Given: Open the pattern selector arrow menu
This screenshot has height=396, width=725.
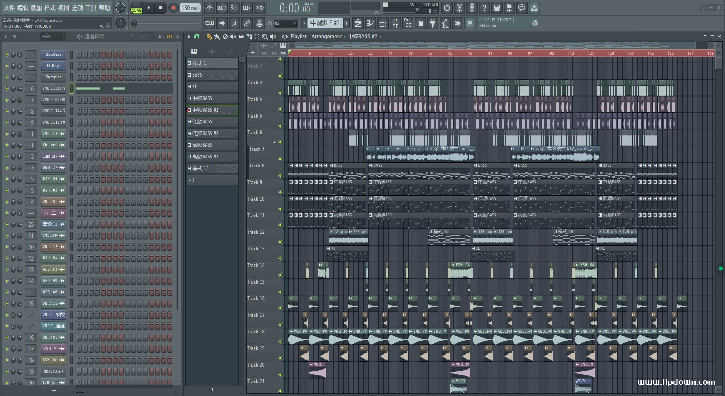Looking at the screenshot, I should (x=304, y=23).
